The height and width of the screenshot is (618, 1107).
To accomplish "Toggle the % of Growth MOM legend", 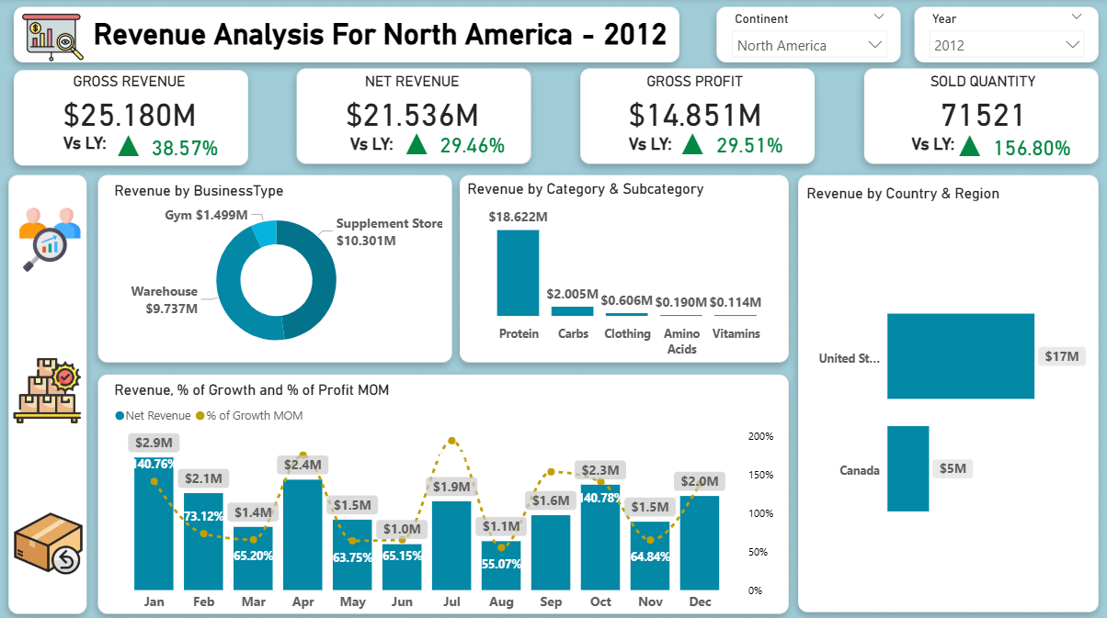I will coord(249,415).
